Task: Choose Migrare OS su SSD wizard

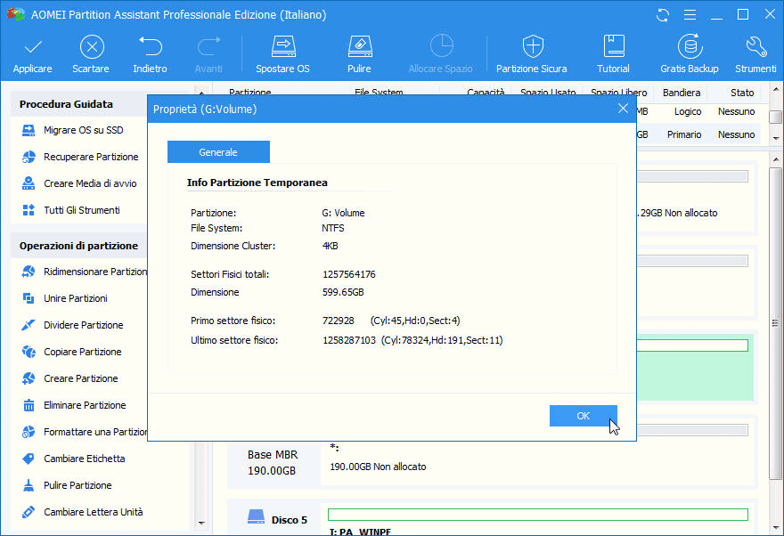Action: [83, 130]
